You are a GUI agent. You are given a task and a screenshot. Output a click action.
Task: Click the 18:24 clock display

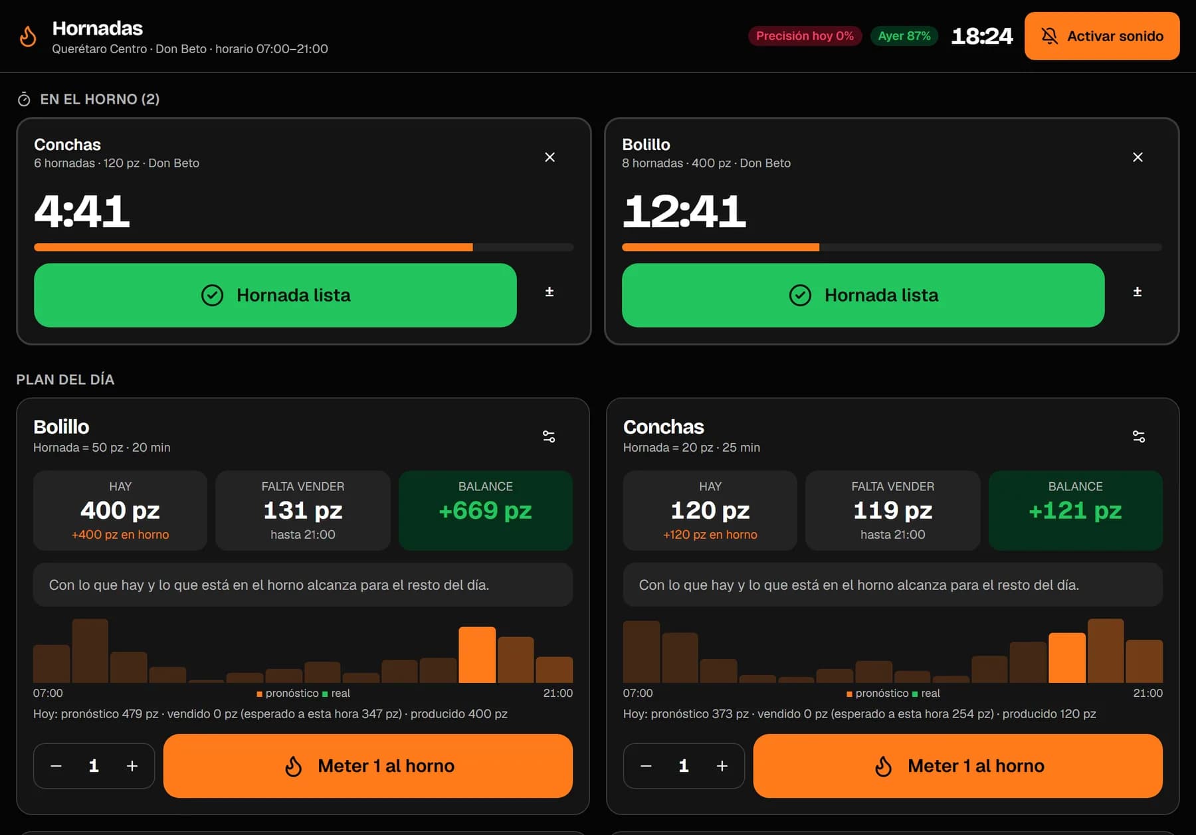[981, 36]
